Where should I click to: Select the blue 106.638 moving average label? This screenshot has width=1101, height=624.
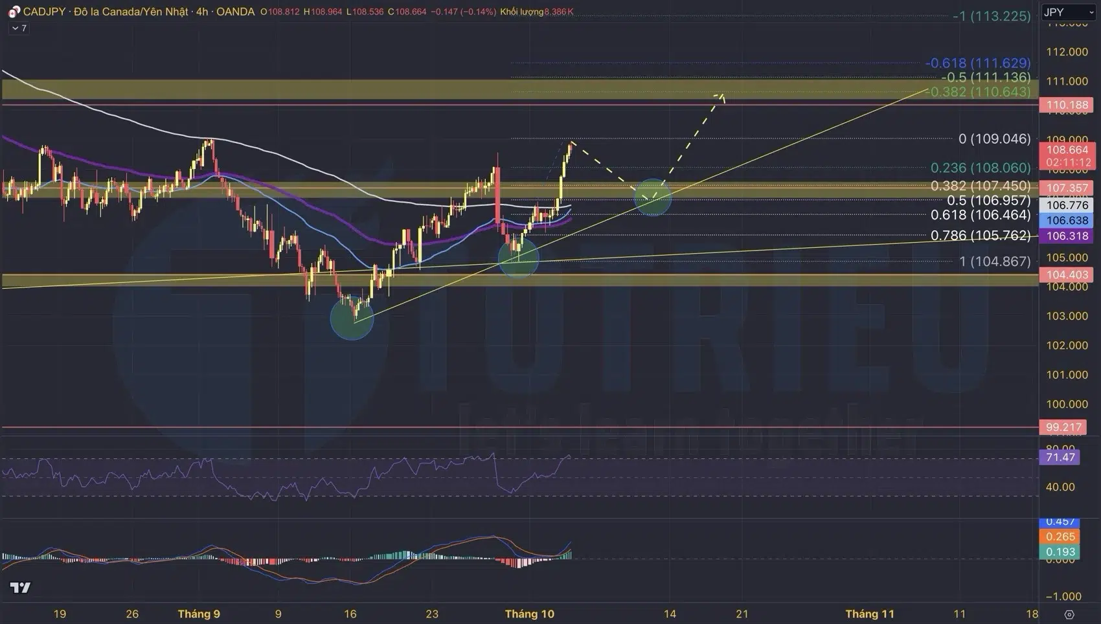1067,220
